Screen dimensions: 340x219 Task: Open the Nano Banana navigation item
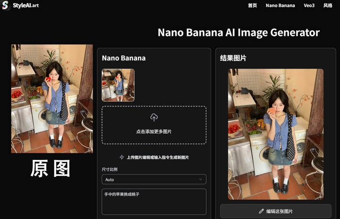pos(280,5)
